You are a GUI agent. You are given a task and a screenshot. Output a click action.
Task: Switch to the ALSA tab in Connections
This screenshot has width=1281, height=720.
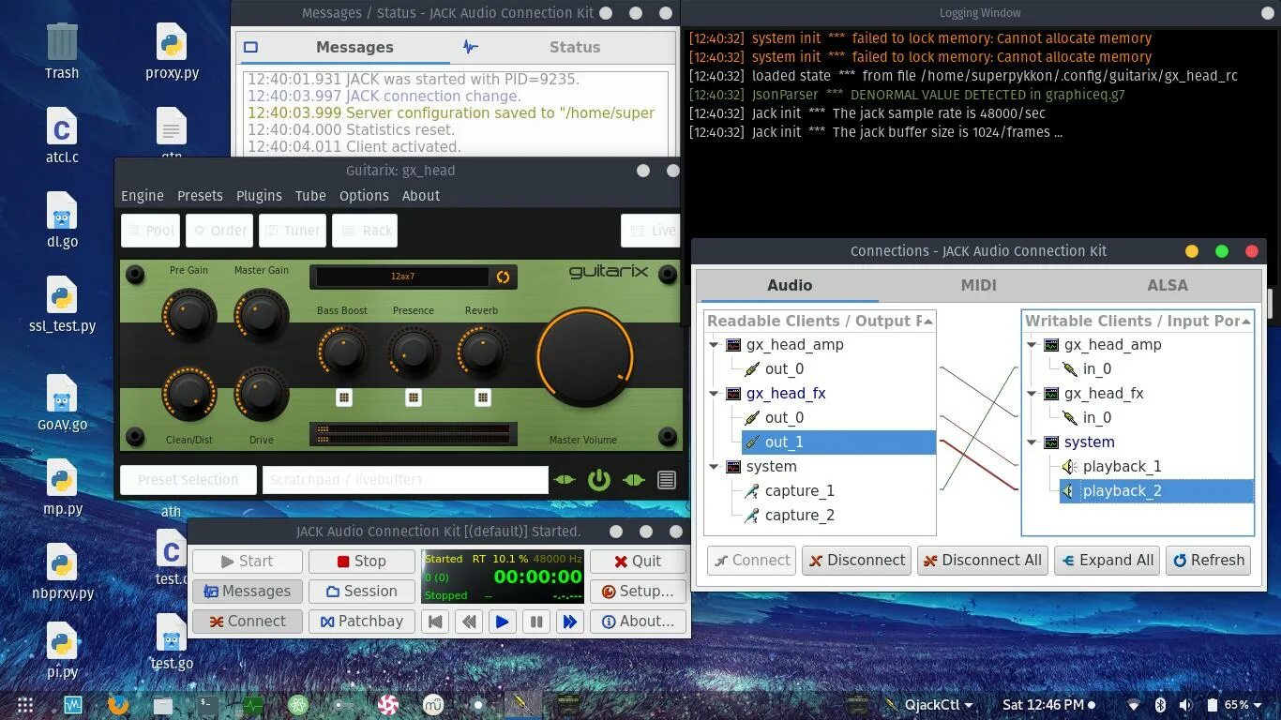1168,286
